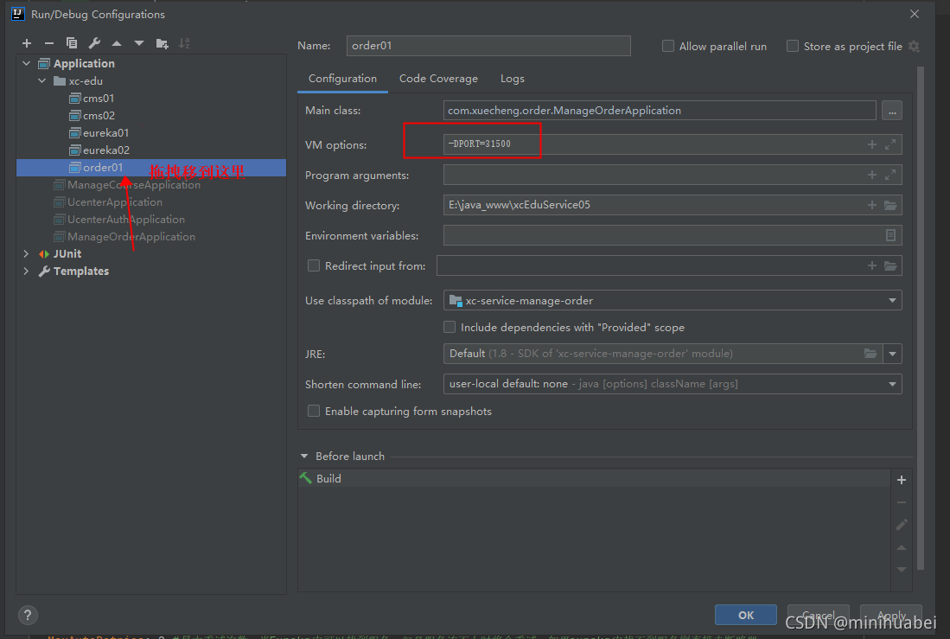Click the configuration panel vertical scrollbar
This screenshot has height=639, width=950.
click(921, 317)
